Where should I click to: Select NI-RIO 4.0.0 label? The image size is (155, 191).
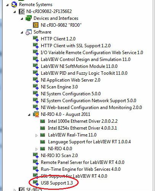point(60,149)
